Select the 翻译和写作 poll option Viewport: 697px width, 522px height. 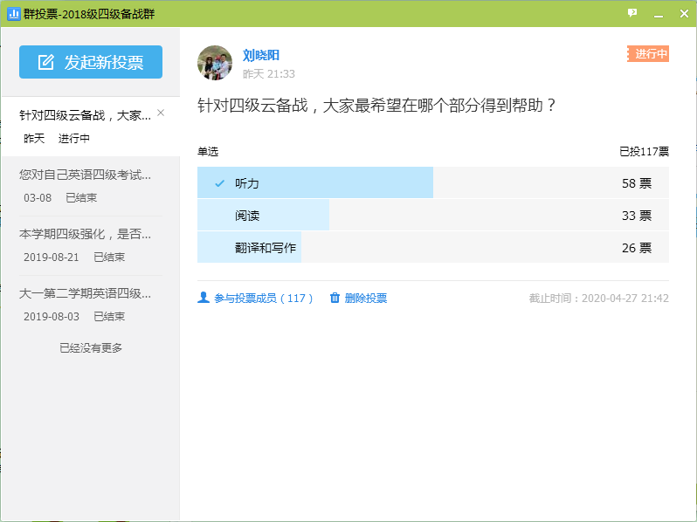tap(433, 247)
